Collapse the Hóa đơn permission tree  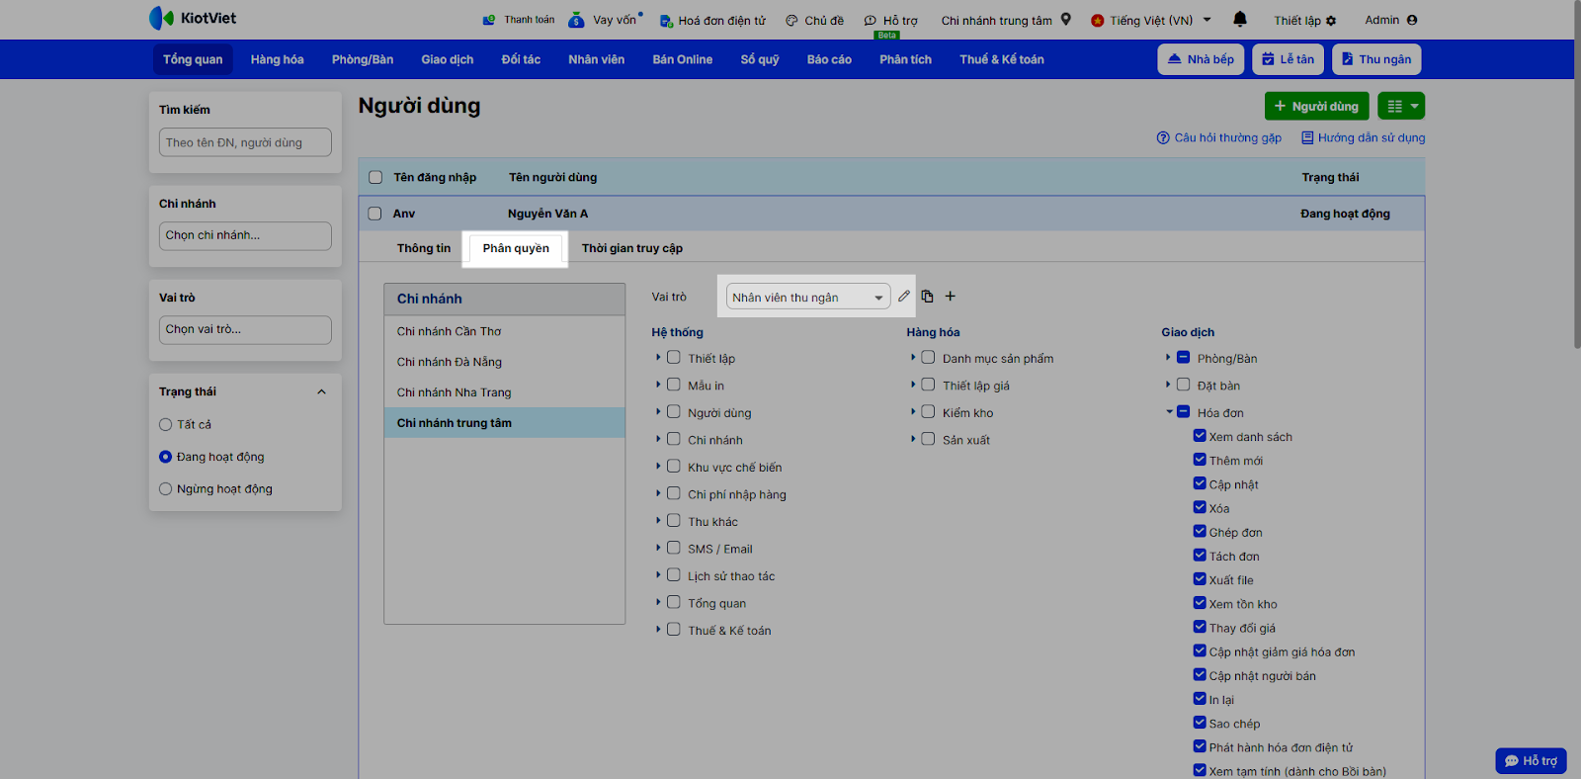(1169, 412)
